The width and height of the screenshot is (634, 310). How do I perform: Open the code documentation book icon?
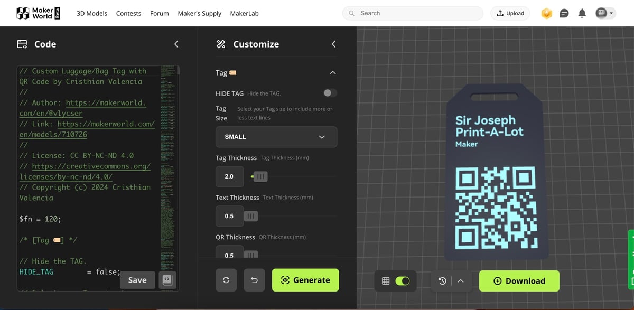167,280
